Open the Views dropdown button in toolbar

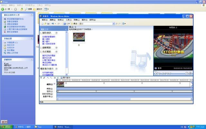pyautogui.click(x=124, y=24)
